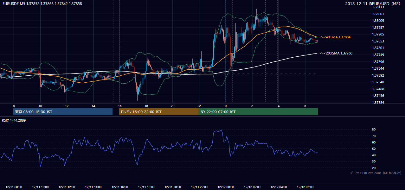The height and width of the screenshot is (190, 405).
Task: Click the '2013-12-11 のEUR/USD (M5)' heading
Action: coord(373,3)
